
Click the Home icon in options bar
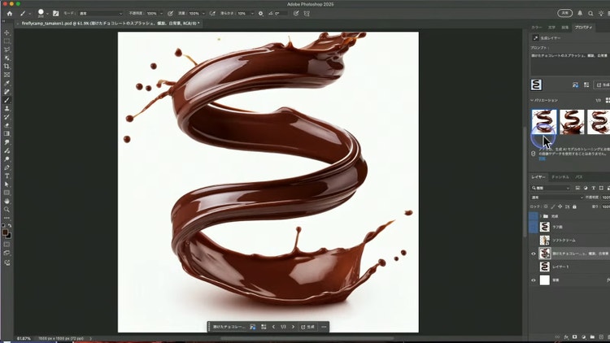click(10, 13)
